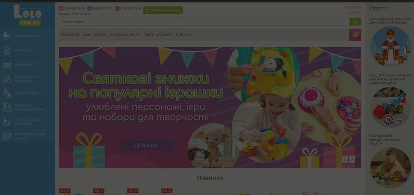The height and width of the screenshot is (195, 414).
Task: Open the kids' bicycle transport icon
Action: pyautogui.click(x=7, y=79)
